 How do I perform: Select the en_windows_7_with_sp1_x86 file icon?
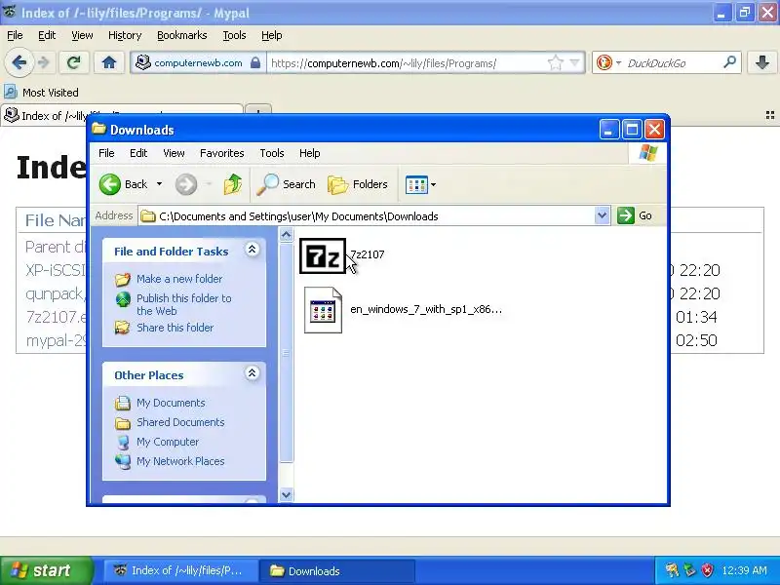point(323,310)
